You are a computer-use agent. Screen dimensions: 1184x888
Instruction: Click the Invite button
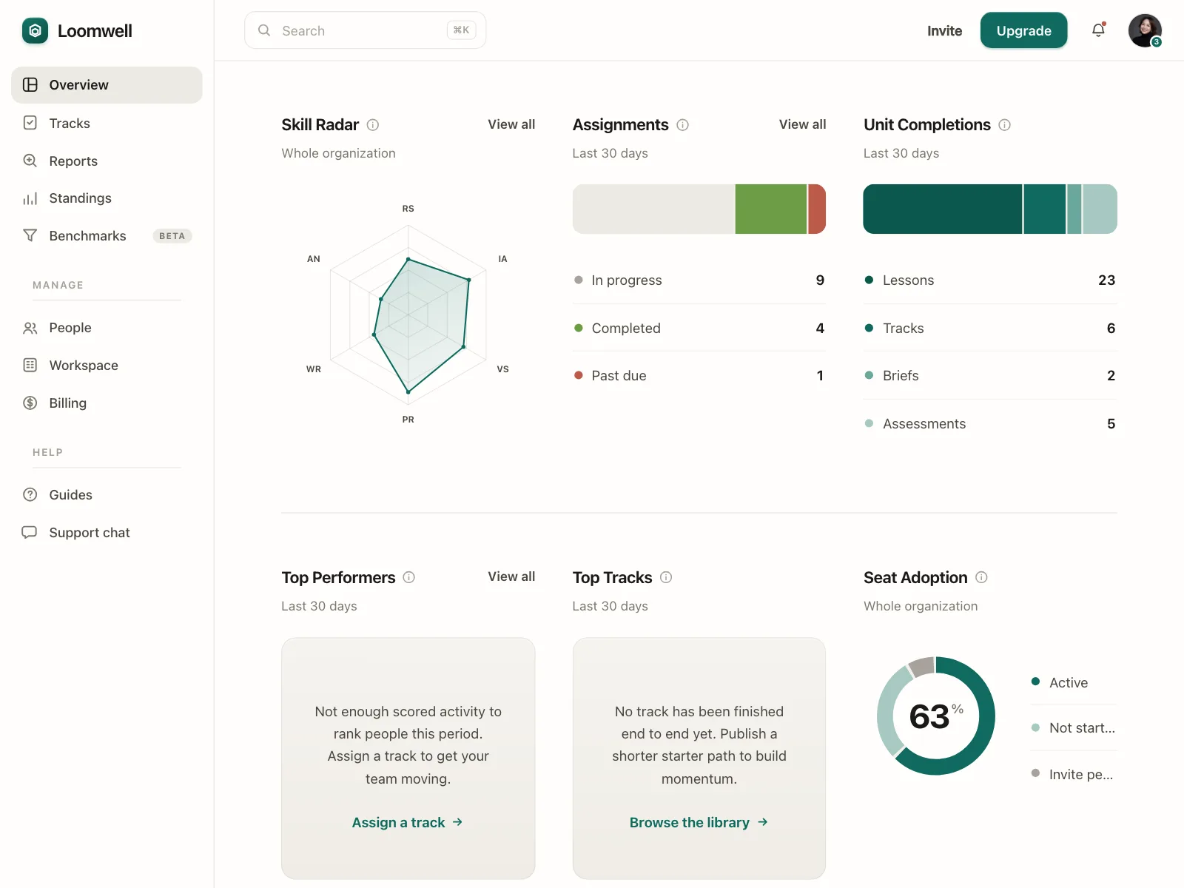tap(944, 30)
